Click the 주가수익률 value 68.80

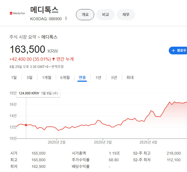coord(114,160)
